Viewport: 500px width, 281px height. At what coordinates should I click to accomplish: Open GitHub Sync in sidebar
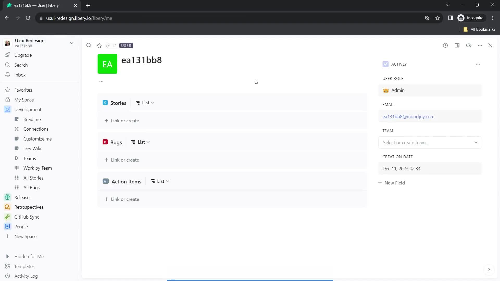click(27, 216)
